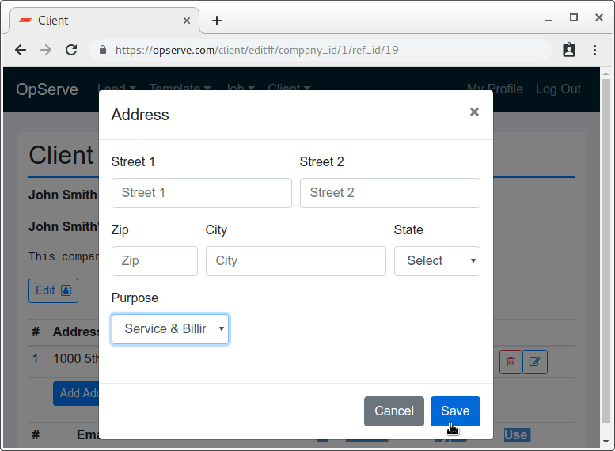The width and height of the screenshot is (615, 451).
Task: Open the Client menu in navbar
Action: pos(289,89)
